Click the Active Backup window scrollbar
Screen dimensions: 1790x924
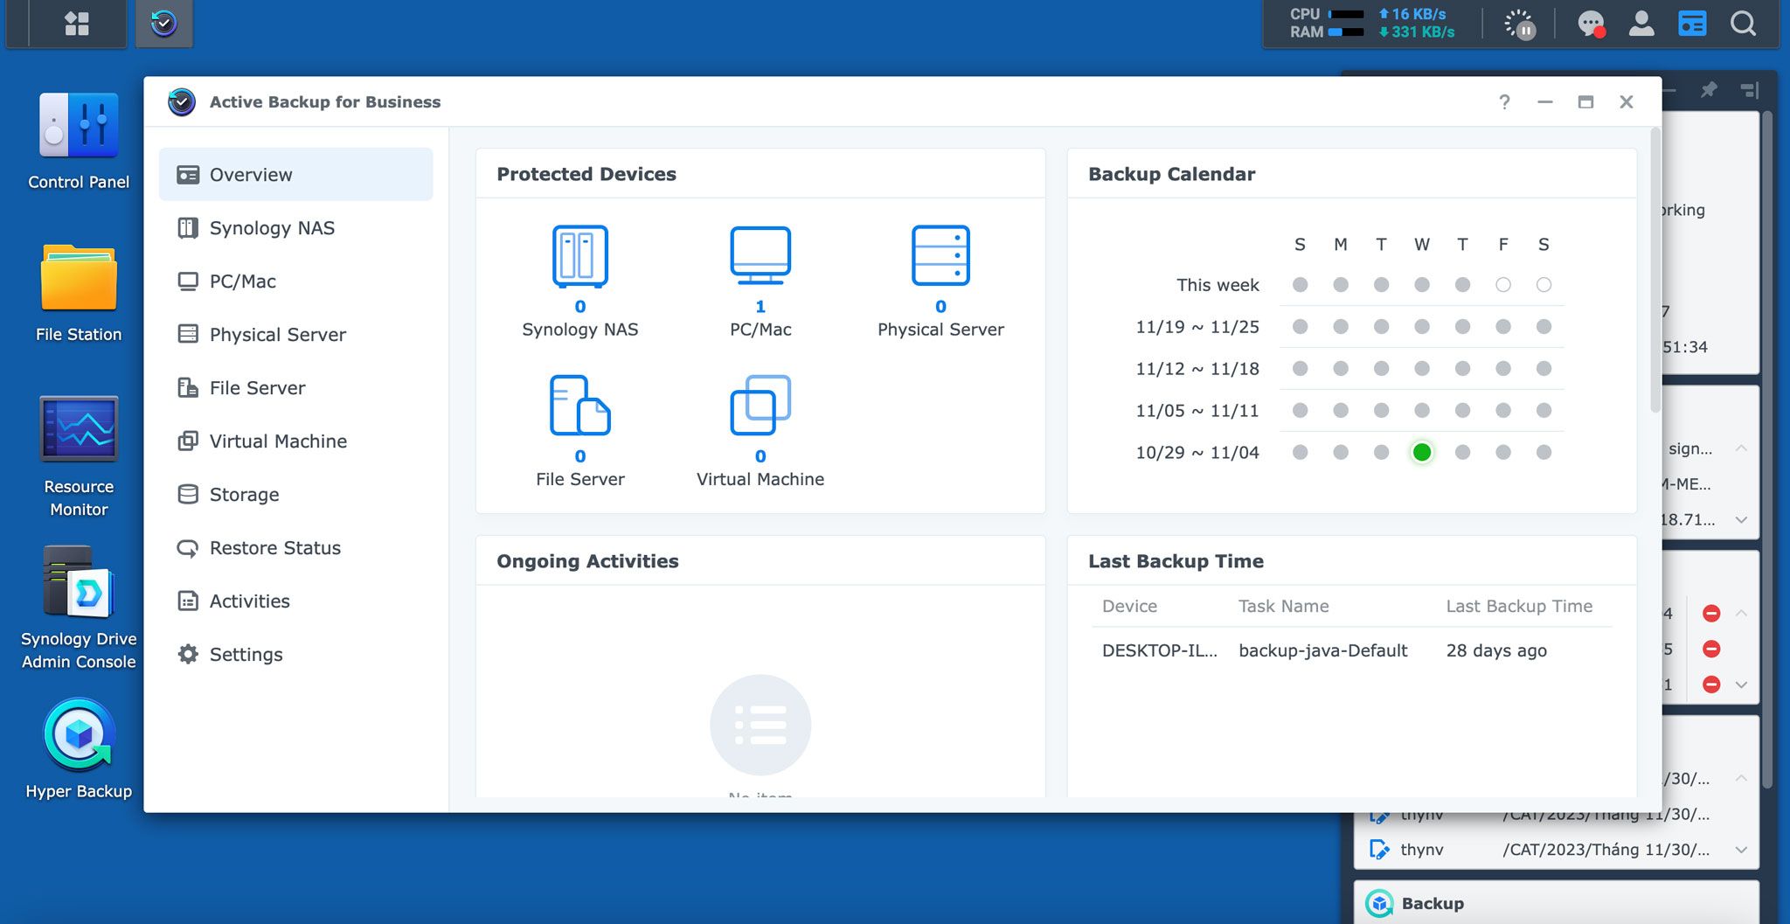click(1655, 270)
